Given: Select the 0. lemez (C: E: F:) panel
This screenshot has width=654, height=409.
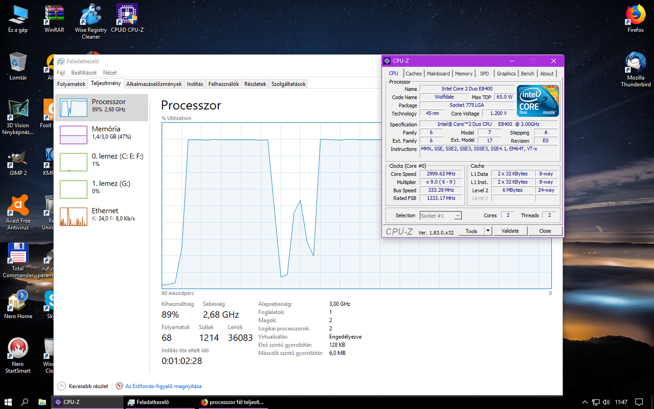Looking at the screenshot, I should click(x=102, y=162).
